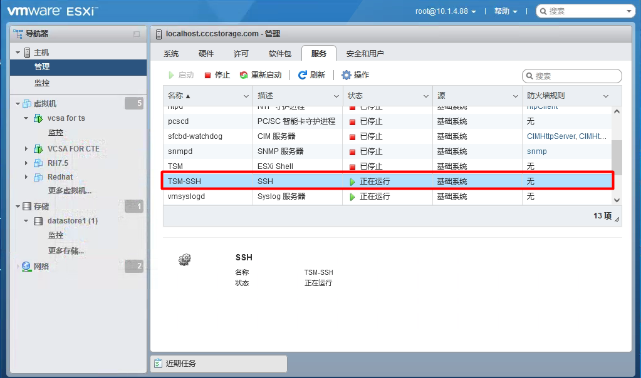Select the snmpd service row
641x378 pixels.
(x=387, y=151)
